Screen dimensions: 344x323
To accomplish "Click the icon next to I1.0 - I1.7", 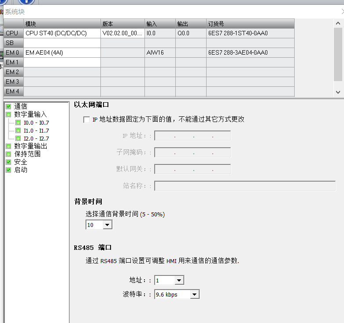I will (18, 130).
